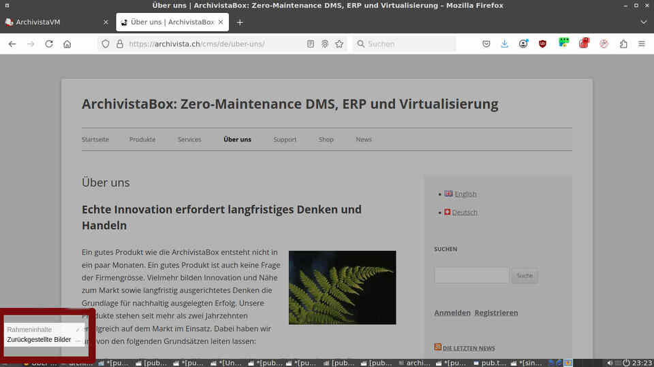Close the ArchivistaVM tab
This screenshot has height=367, width=654.
[106, 22]
